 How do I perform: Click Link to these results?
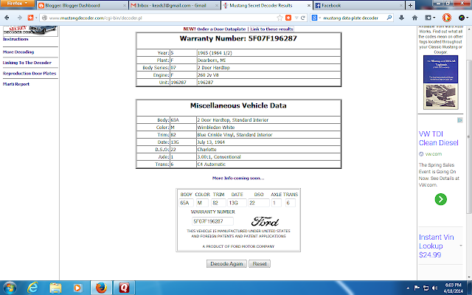(271, 29)
